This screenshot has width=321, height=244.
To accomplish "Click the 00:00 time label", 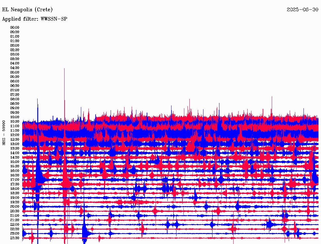I will coord(15,28).
